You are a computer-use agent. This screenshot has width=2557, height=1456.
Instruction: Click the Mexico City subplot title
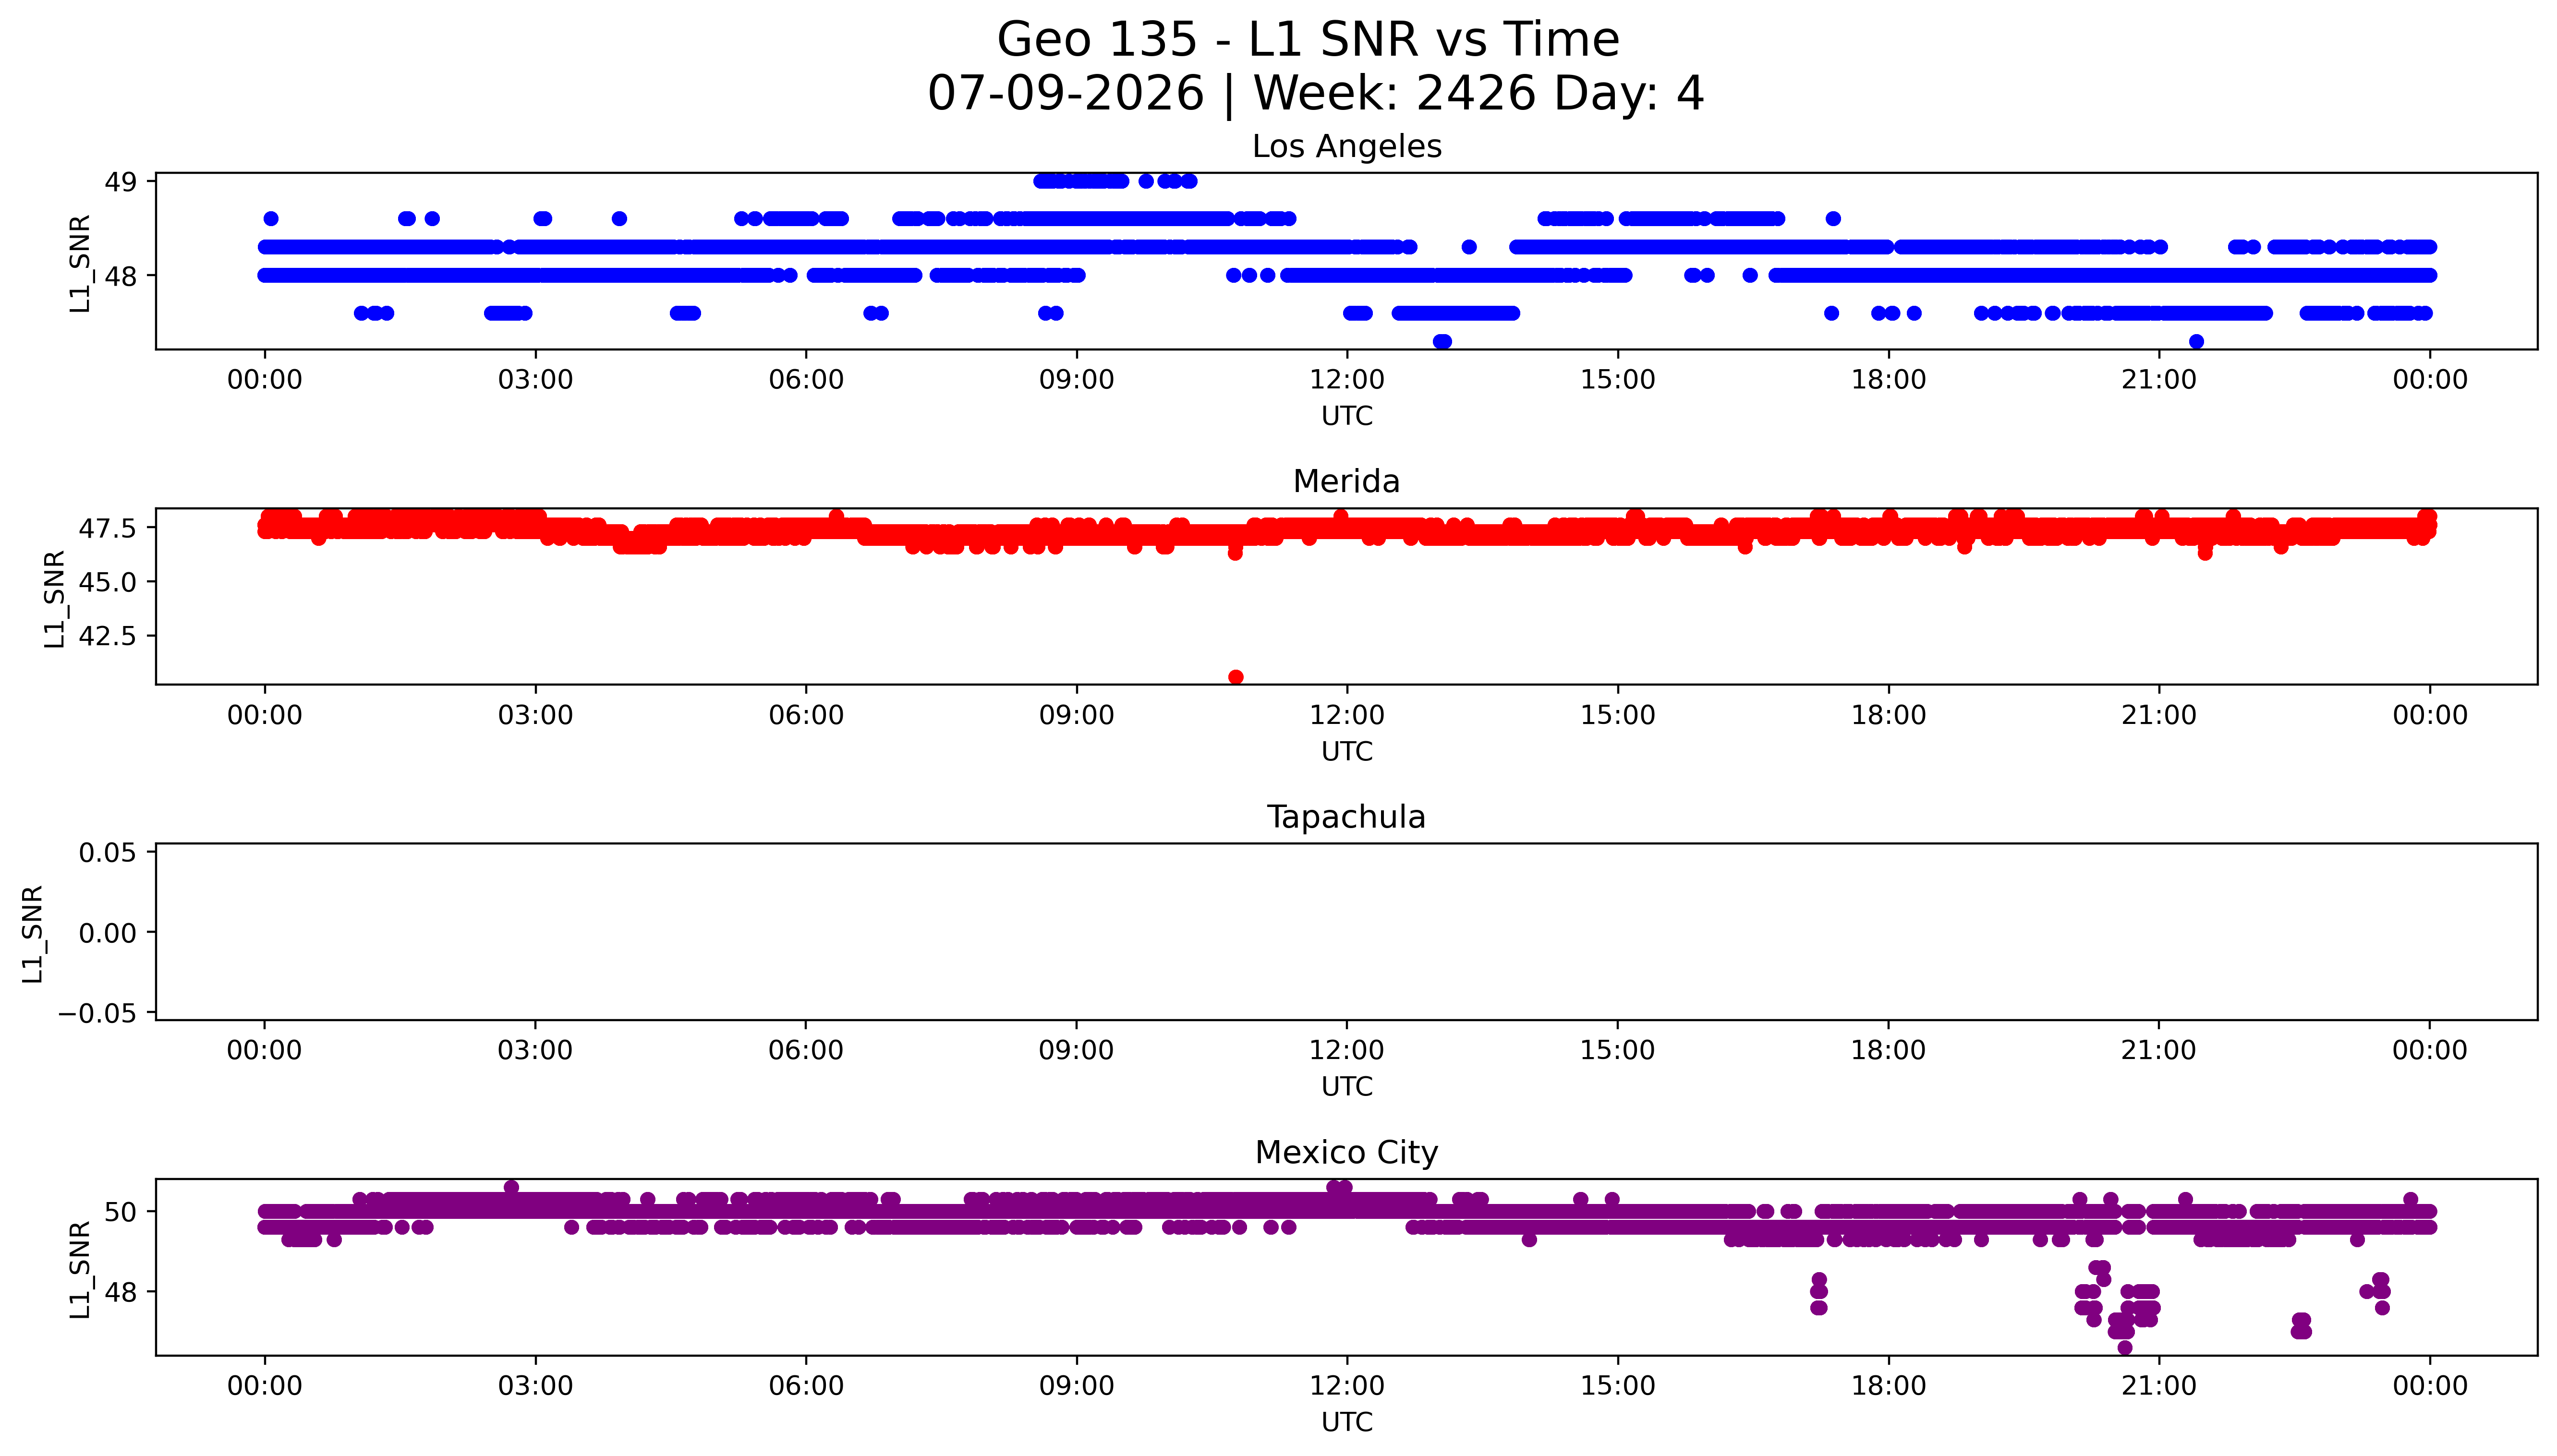pos(1346,1152)
